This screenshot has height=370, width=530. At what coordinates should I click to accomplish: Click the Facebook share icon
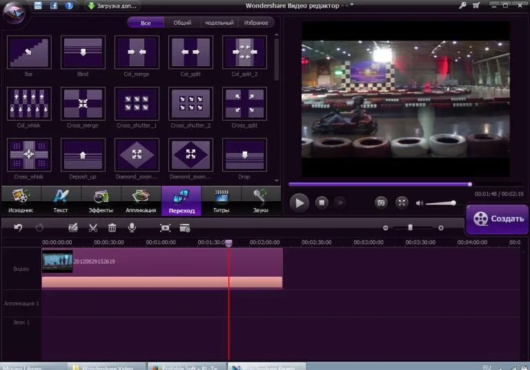point(54,6)
